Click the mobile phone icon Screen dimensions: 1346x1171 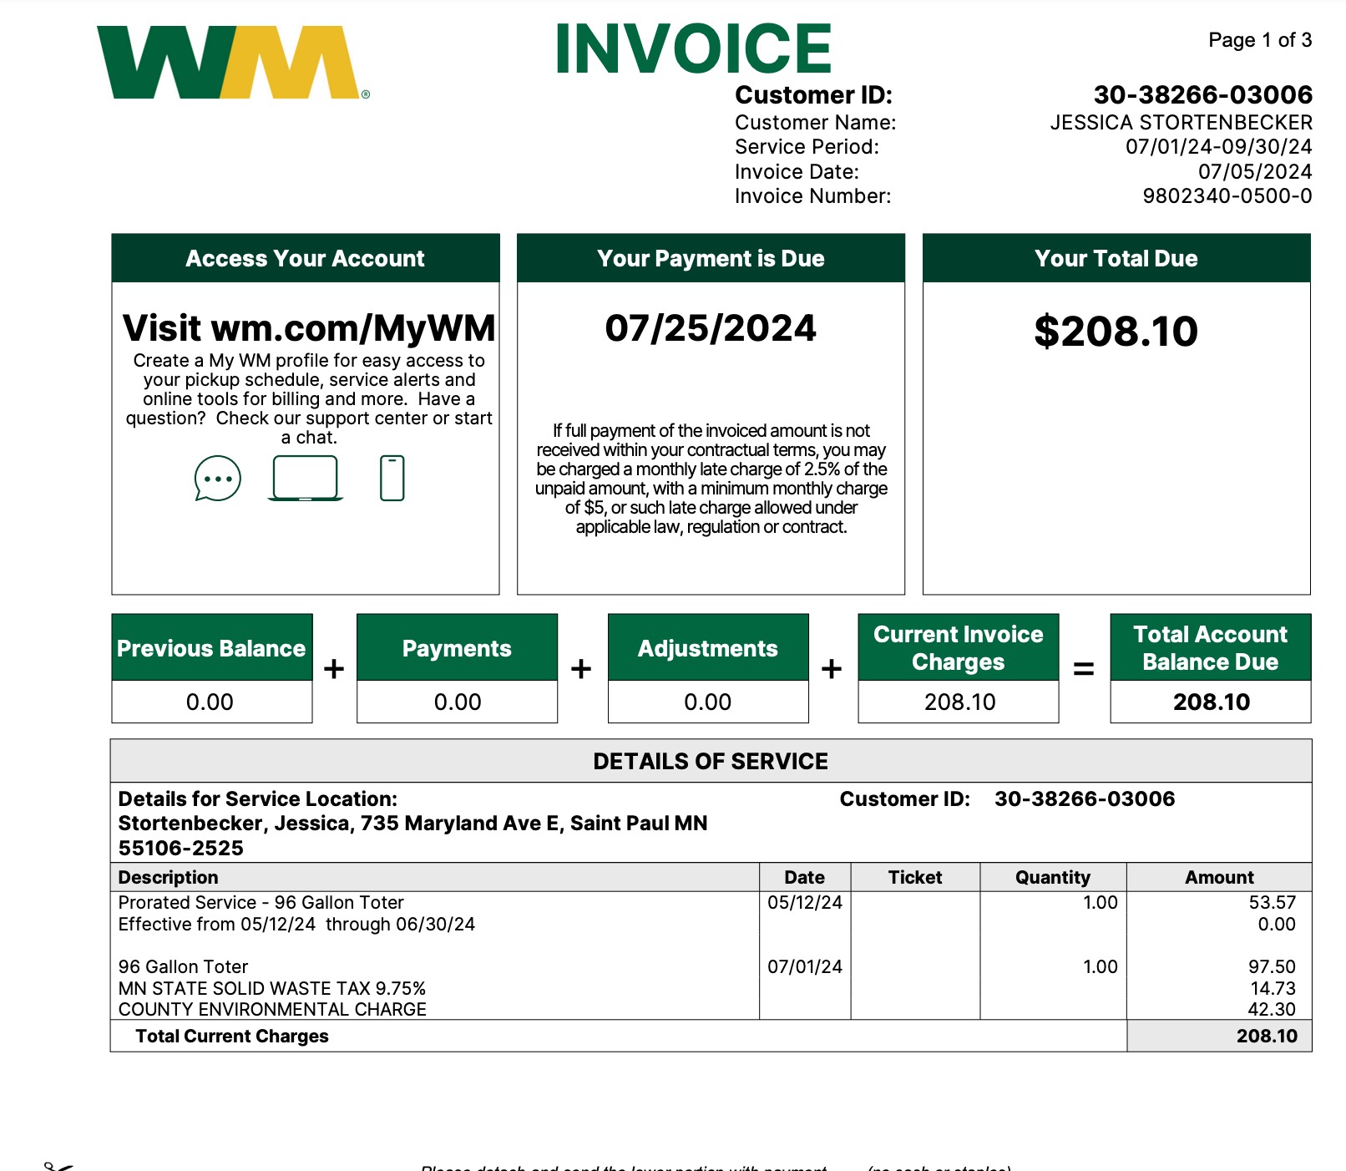coord(392,479)
